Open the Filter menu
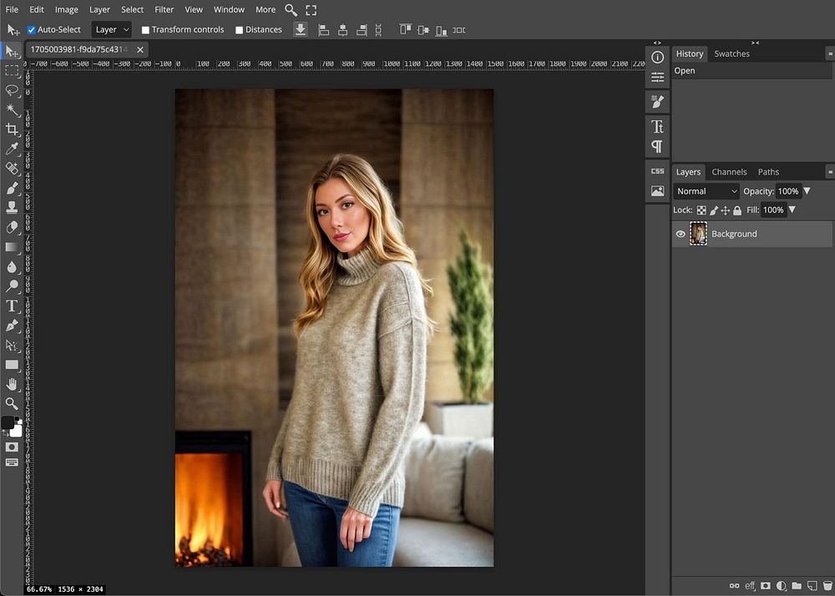 coord(164,10)
